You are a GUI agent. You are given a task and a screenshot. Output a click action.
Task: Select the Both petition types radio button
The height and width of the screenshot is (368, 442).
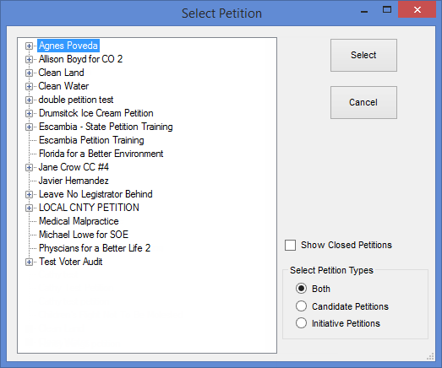click(x=301, y=289)
